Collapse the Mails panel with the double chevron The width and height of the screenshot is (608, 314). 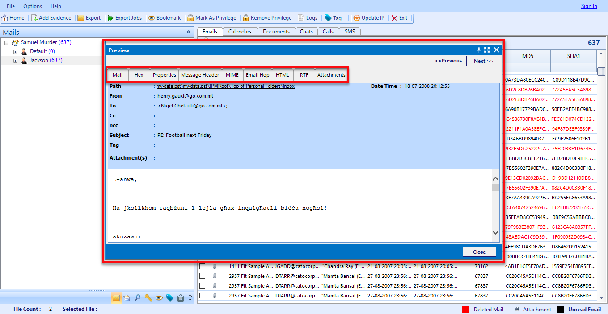click(188, 32)
